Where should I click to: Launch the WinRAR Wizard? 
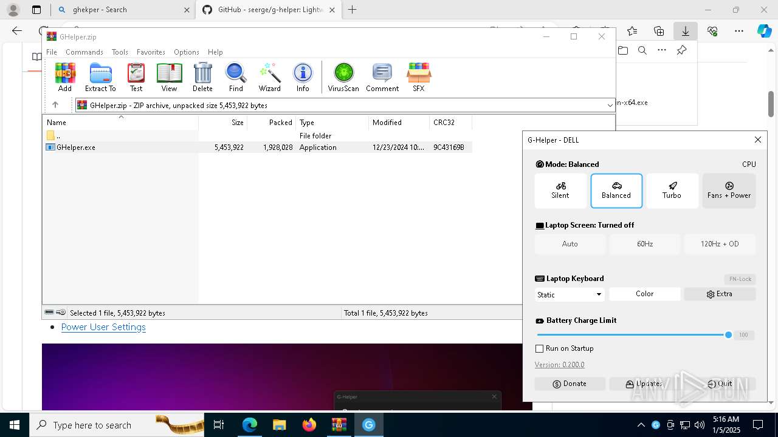[269, 77]
